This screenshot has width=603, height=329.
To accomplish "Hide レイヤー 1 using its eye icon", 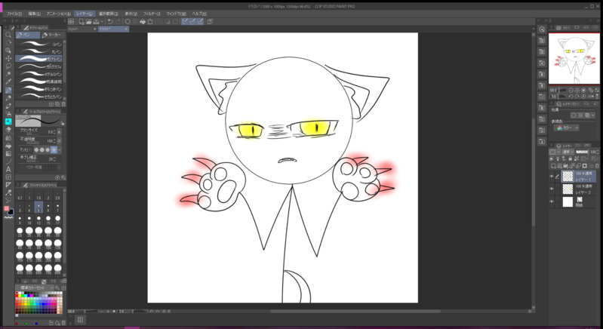I will coord(552,177).
